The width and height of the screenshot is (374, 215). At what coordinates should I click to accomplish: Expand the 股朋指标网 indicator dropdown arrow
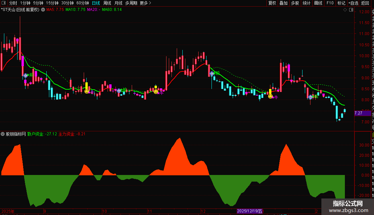[x=3, y=134]
